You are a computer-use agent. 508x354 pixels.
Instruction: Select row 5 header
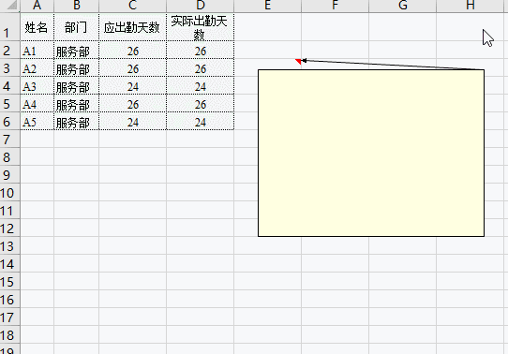(x=9, y=103)
